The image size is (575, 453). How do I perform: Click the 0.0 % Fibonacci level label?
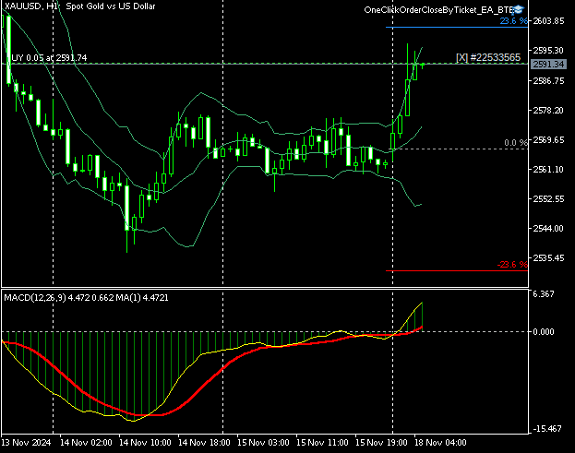(x=515, y=143)
